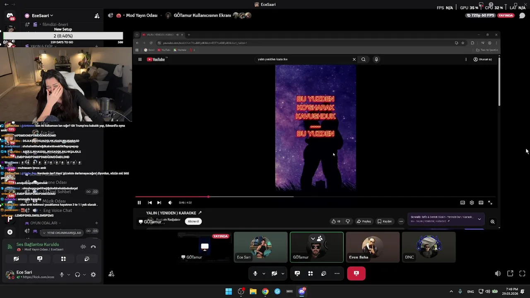Viewport: 530px width, 298px height.
Task: Pause the YouTube karaoke video
Action: pos(139,202)
